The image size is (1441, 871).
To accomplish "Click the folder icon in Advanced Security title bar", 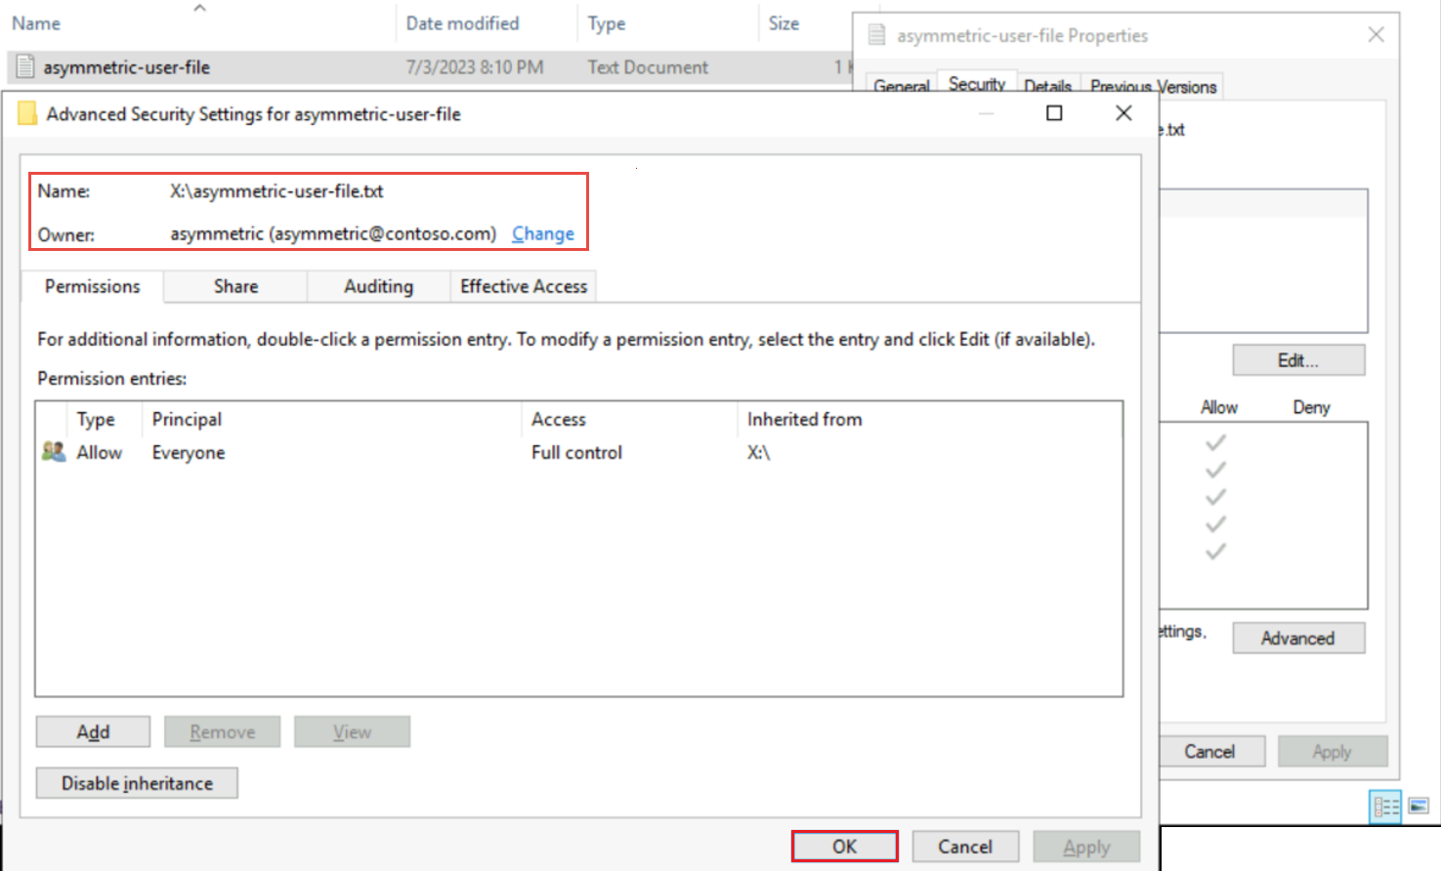I will [x=27, y=113].
